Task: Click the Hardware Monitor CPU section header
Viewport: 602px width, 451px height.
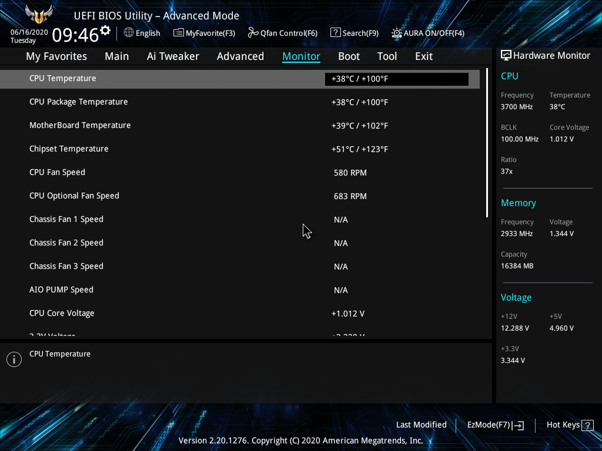Action: pyautogui.click(x=509, y=76)
